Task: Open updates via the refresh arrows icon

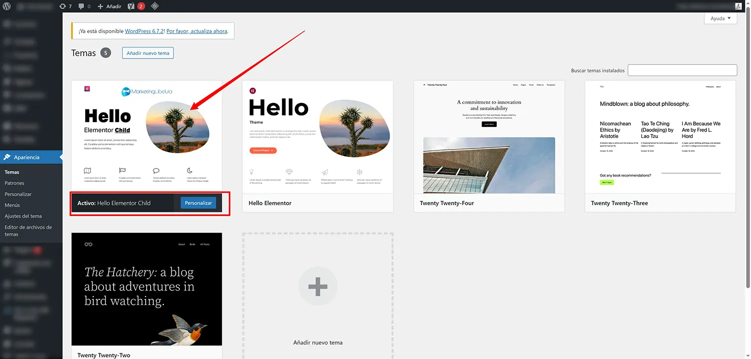Action: (x=62, y=6)
